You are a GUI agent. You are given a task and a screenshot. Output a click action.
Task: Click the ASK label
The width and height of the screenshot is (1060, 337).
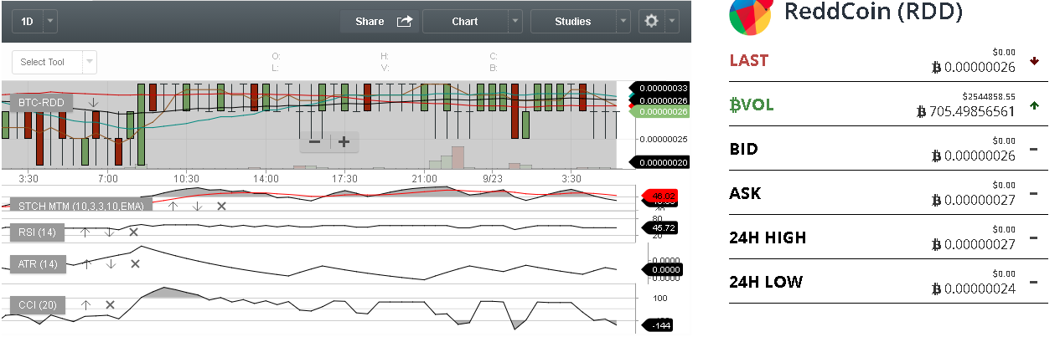pyautogui.click(x=745, y=193)
